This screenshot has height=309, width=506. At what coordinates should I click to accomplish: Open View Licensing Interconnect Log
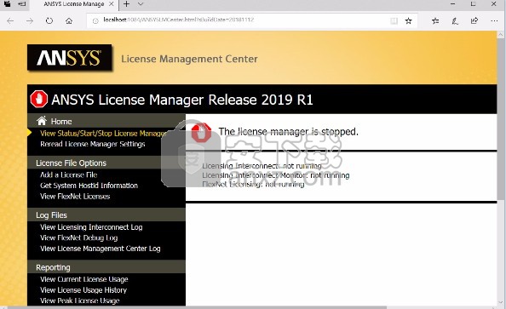coord(91,227)
